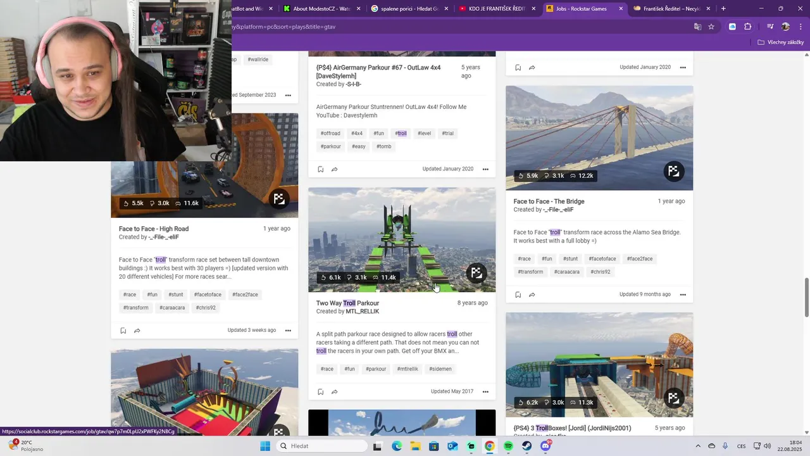Open the Chrome three-dot menu
Screen dimensions: 810x456
tap(801, 27)
